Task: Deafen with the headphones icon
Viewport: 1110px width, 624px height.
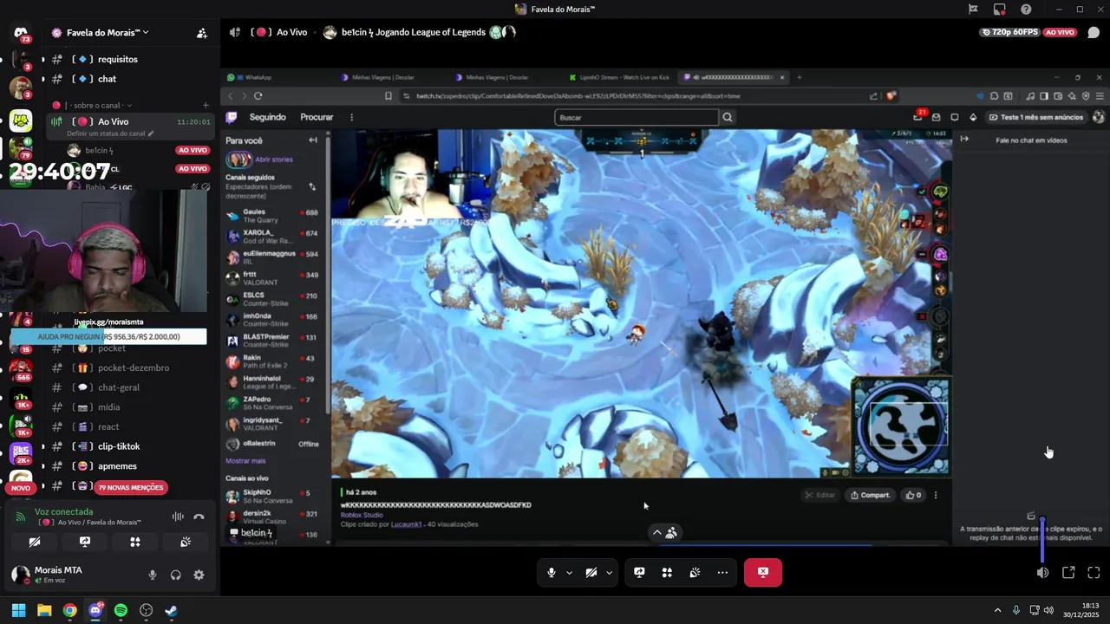Action: 176,575
